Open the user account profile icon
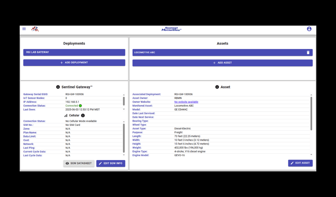This screenshot has height=197, width=336. point(309,29)
